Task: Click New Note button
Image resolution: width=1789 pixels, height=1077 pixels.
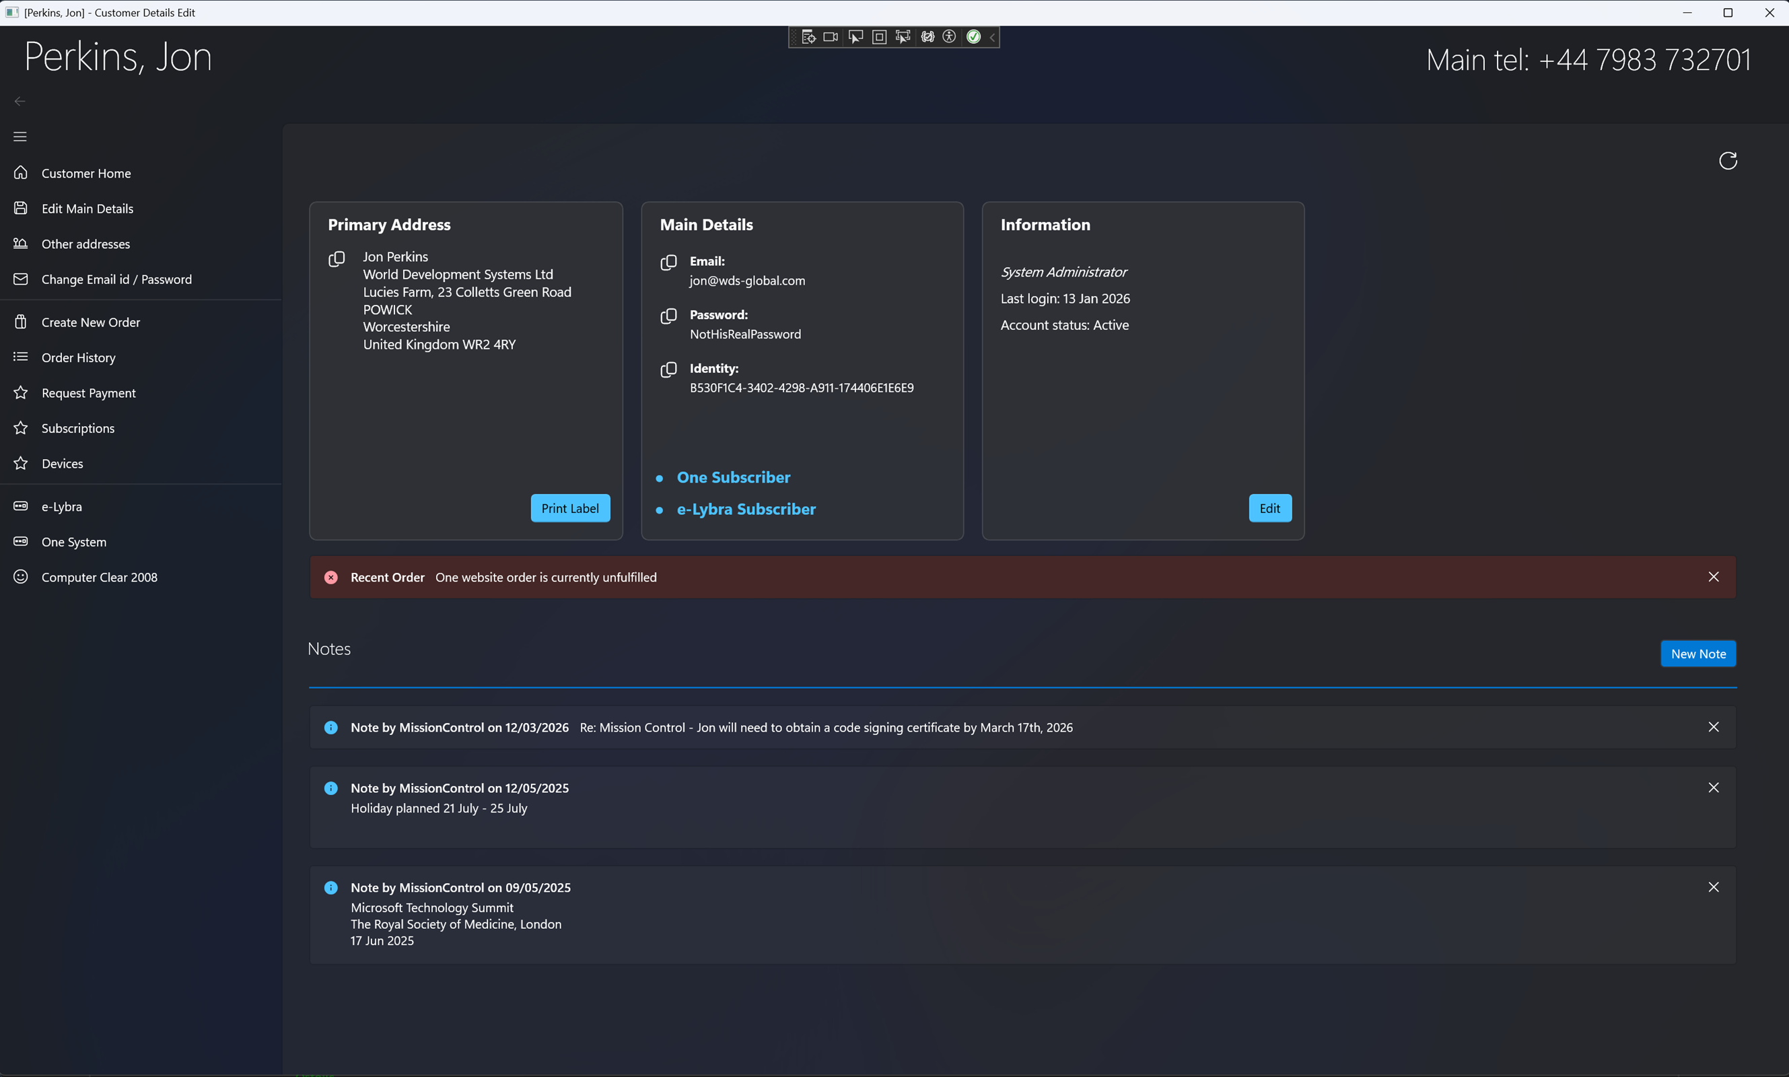Action: click(1697, 654)
